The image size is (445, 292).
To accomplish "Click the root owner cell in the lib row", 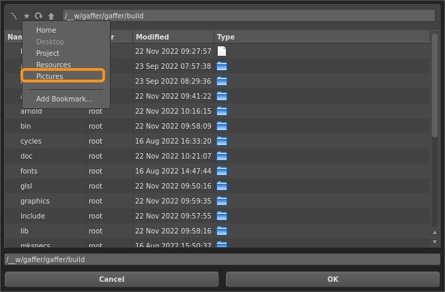I will coord(96,231).
